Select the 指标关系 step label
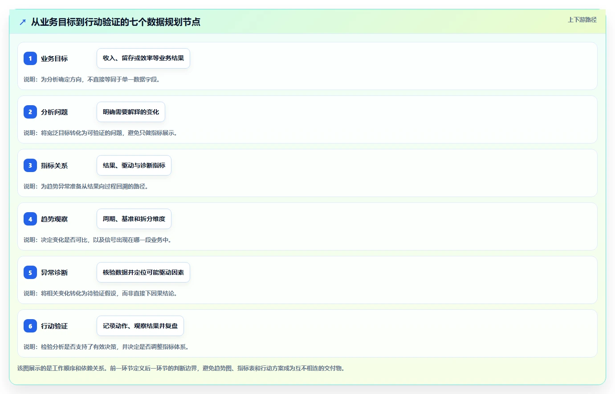615x394 pixels. (x=54, y=165)
